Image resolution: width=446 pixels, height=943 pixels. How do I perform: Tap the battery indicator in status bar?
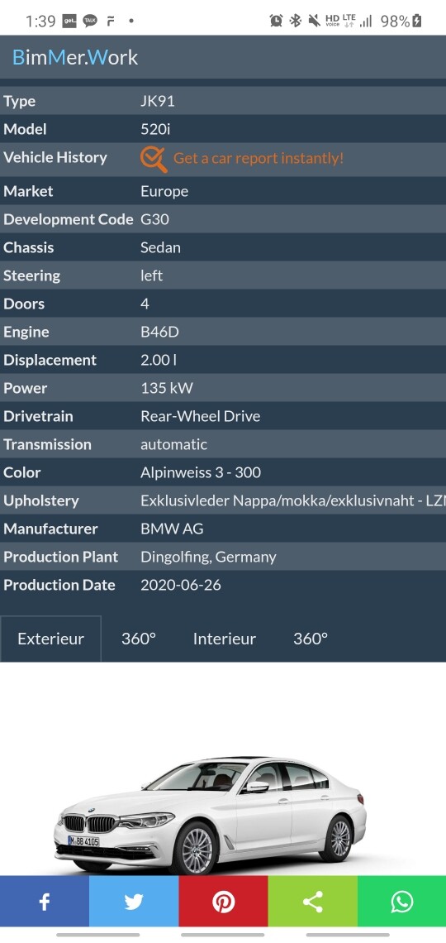coord(417,21)
